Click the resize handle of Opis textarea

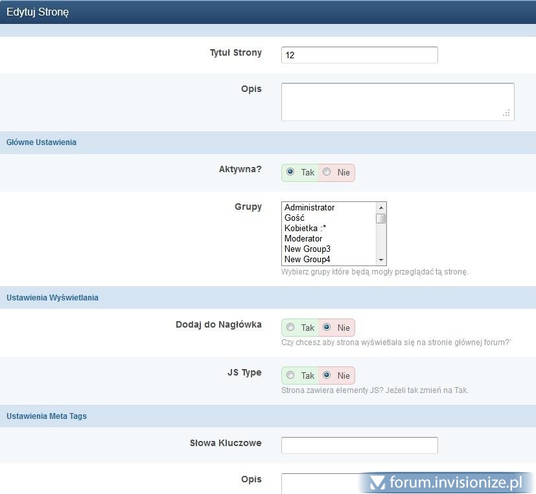pyautogui.click(x=507, y=113)
